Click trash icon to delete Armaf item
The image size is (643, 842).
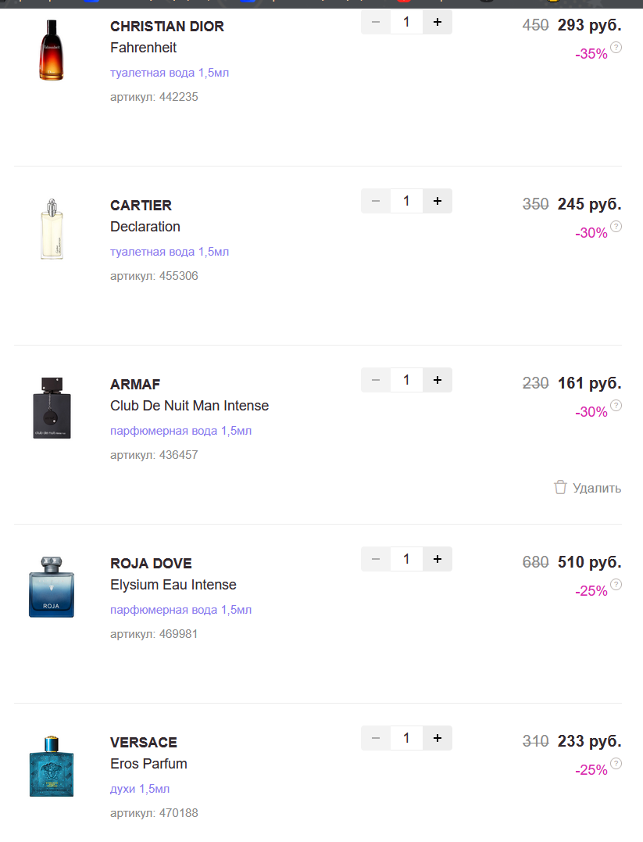560,488
